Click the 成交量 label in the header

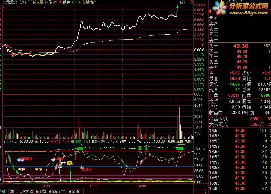tap(38, 2)
